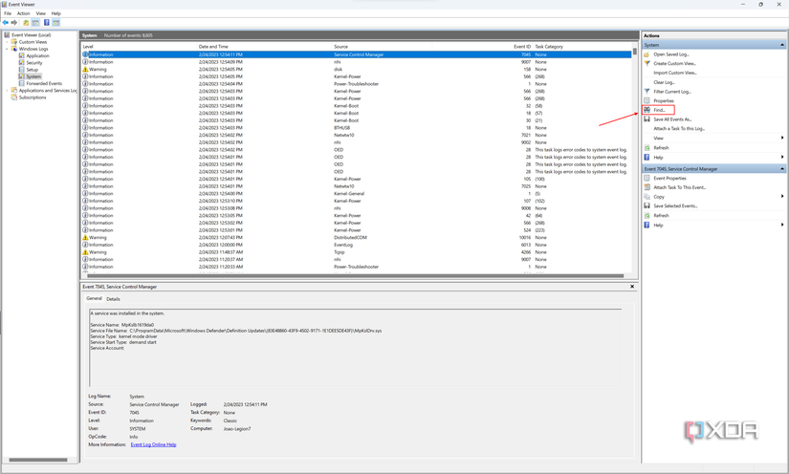This screenshot has width=789, height=474.
Task: Click Import Custom View action
Action: point(675,73)
